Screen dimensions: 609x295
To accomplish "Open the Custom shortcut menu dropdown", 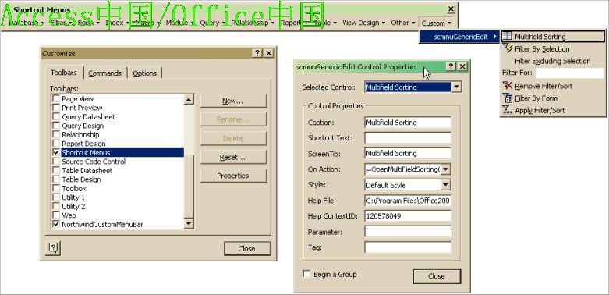I will [436, 23].
